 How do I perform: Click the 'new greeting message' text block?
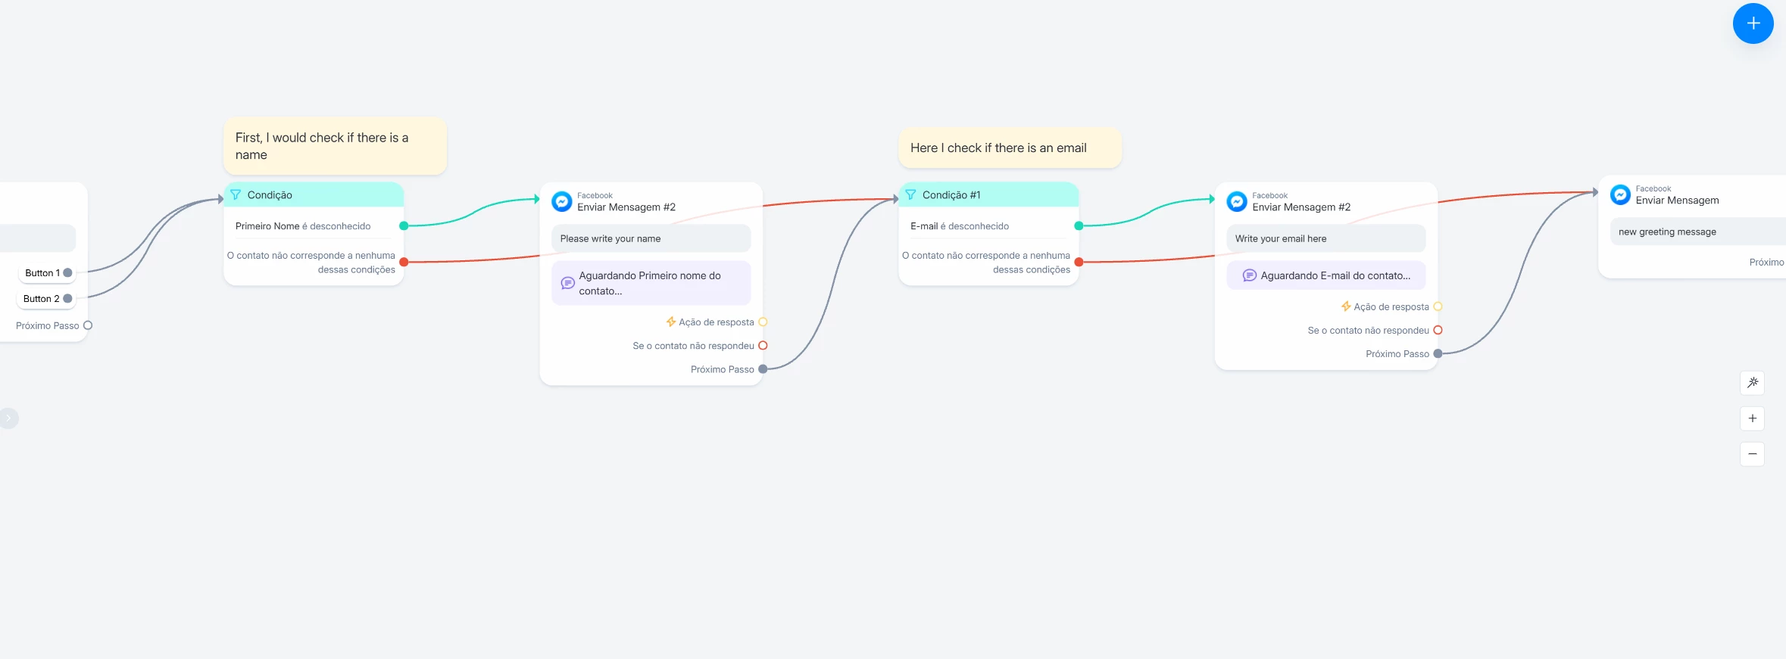tap(1667, 232)
